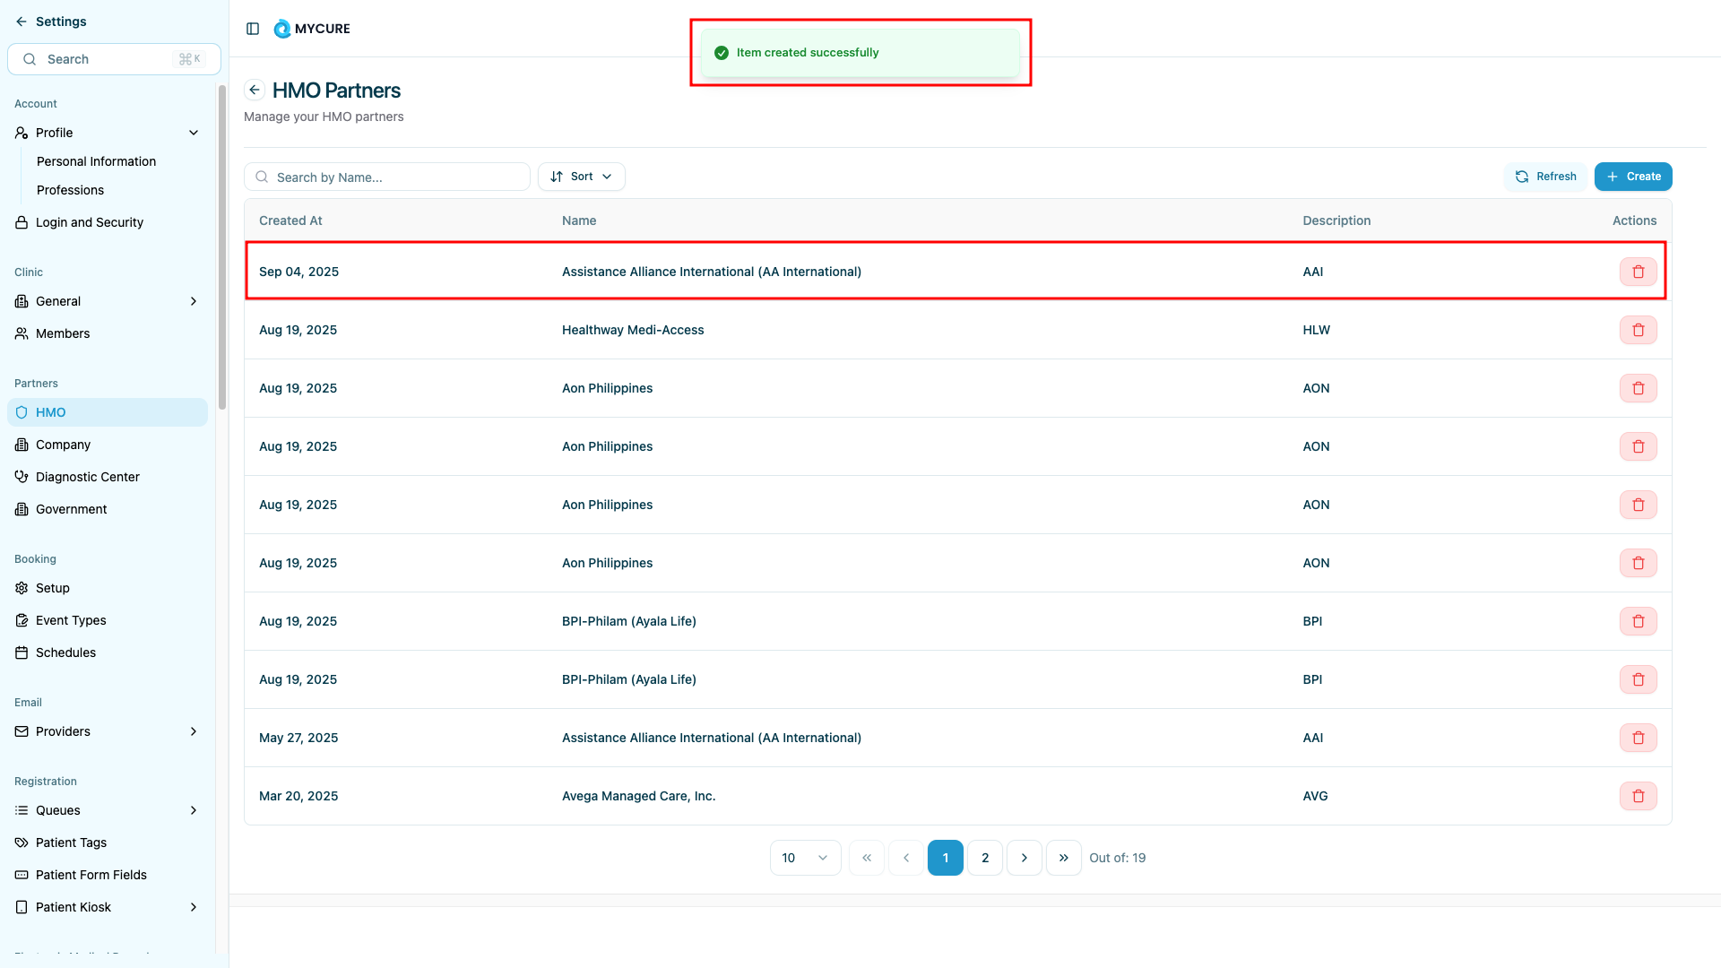Collapse the Profile section
Viewport: 1721px width, 968px height.
(x=194, y=133)
